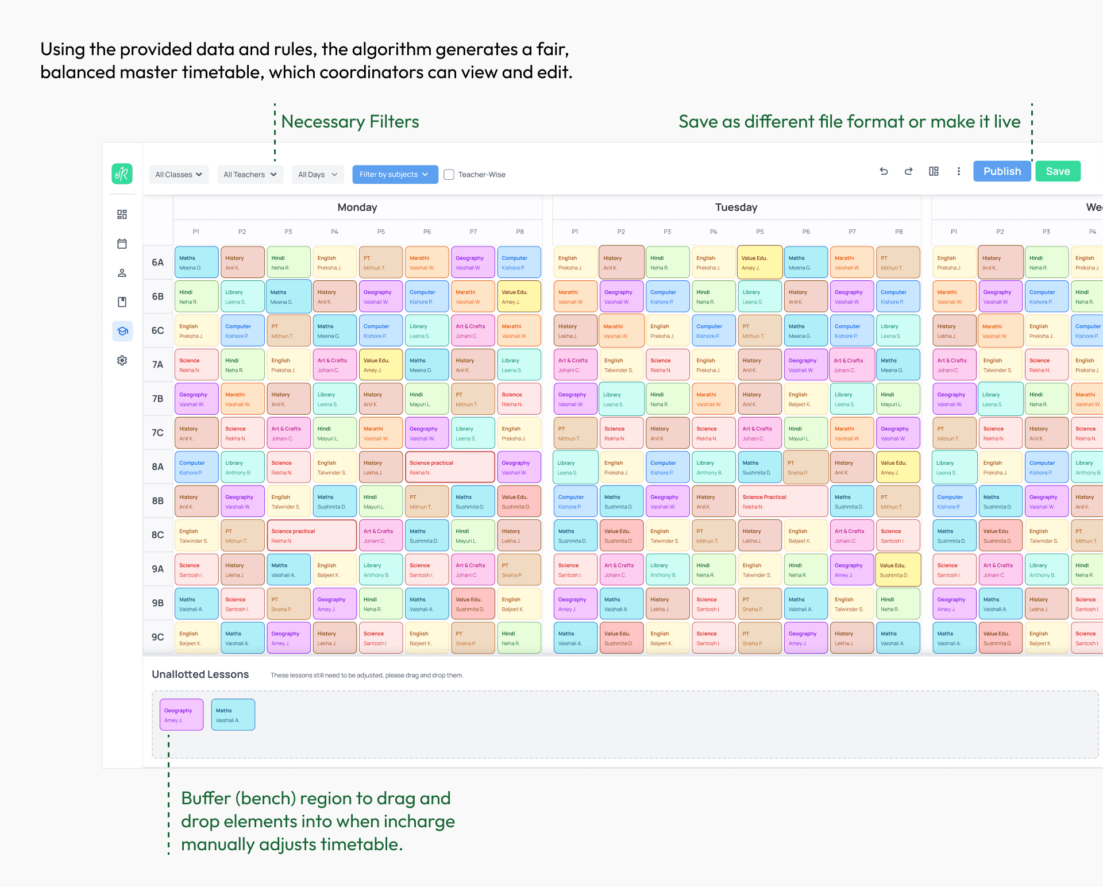The image size is (1103, 887).
Task: Open the Filter by subjects dropdown
Action: (x=395, y=175)
